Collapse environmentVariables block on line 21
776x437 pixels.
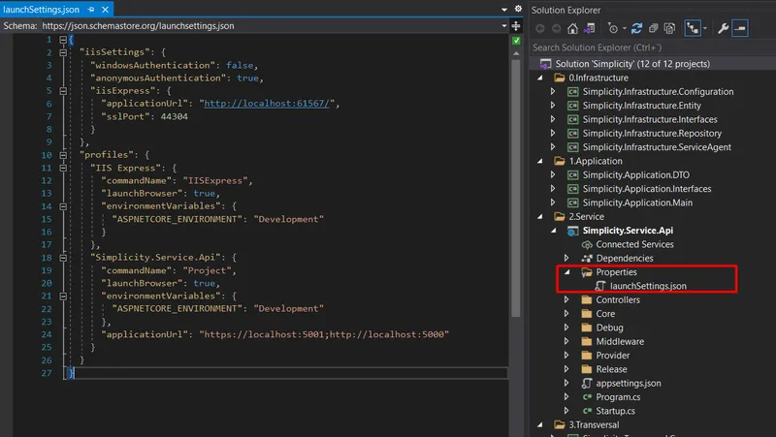[x=63, y=297]
